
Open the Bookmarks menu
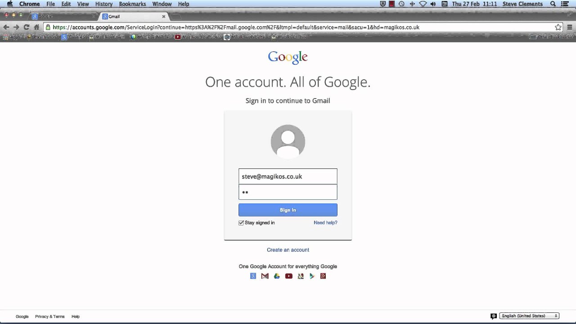coord(132,4)
